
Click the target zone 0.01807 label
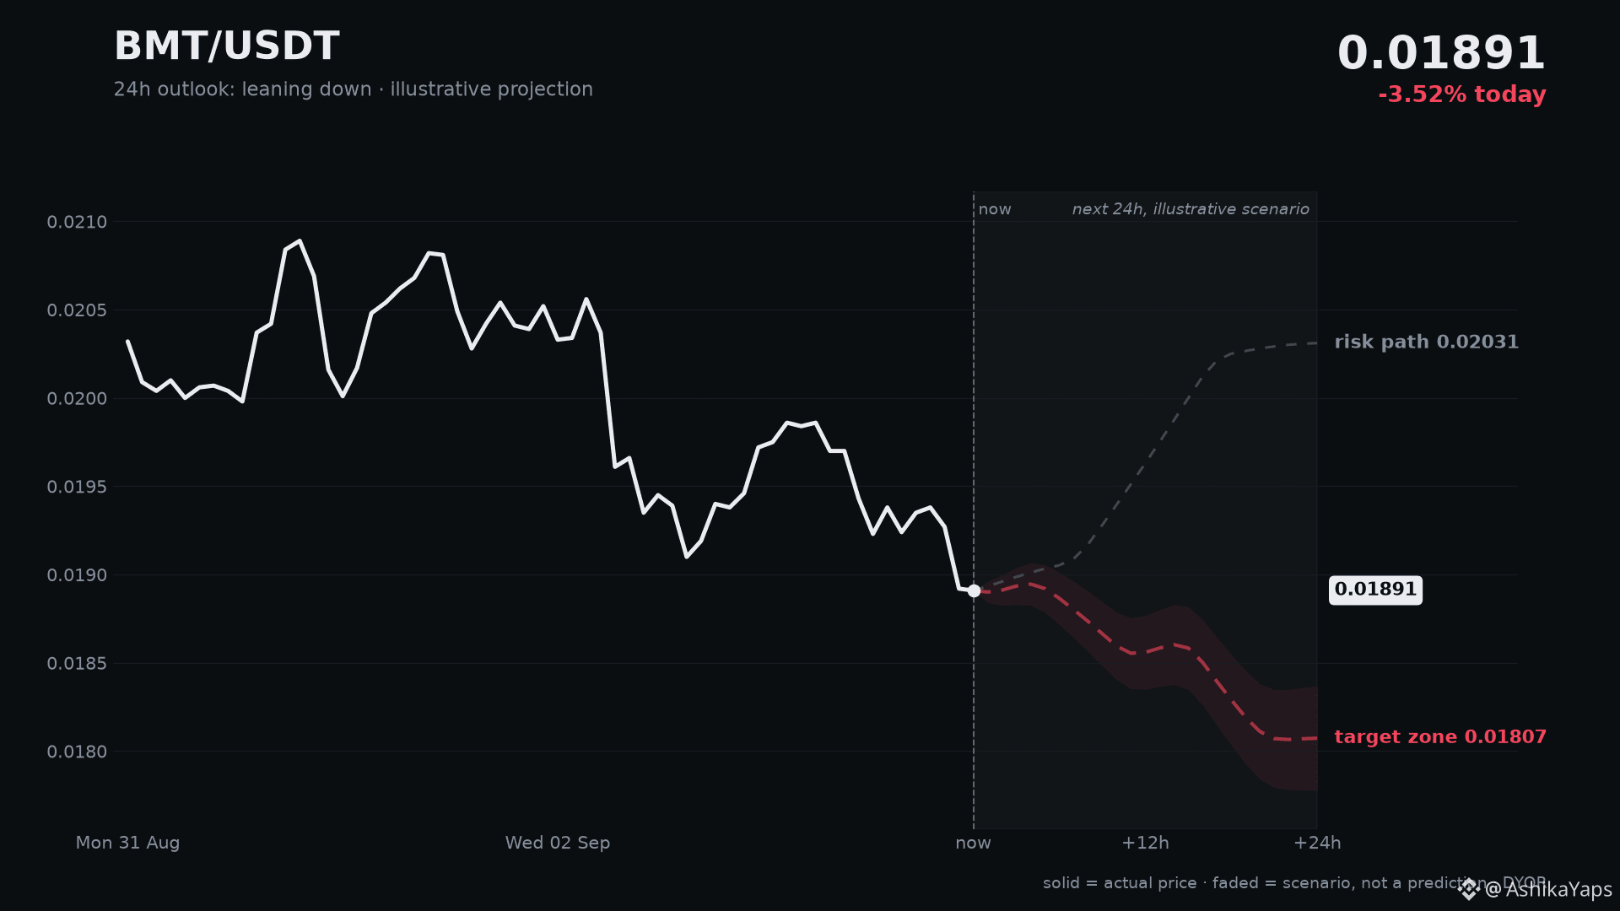pyautogui.click(x=1440, y=737)
